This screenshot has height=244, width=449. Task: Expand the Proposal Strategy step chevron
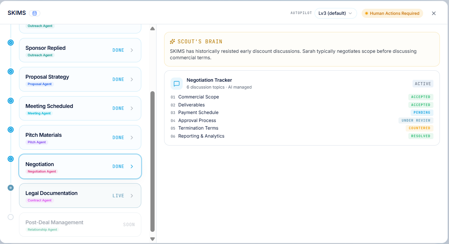tap(132, 79)
